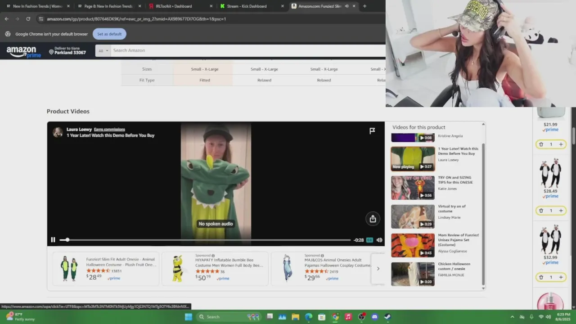The height and width of the screenshot is (324, 576).
Task: Play 'Mom Review of Funziez!' video
Action: (x=413, y=245)
